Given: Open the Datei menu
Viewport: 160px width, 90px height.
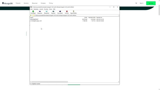Looking at the screenshot, I should tap(31, 9).
